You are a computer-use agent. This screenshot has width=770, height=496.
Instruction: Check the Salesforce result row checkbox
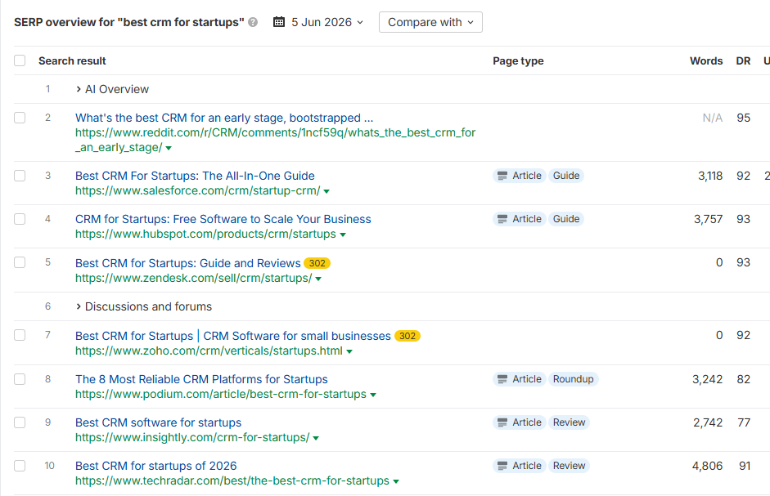coord(20,176)
